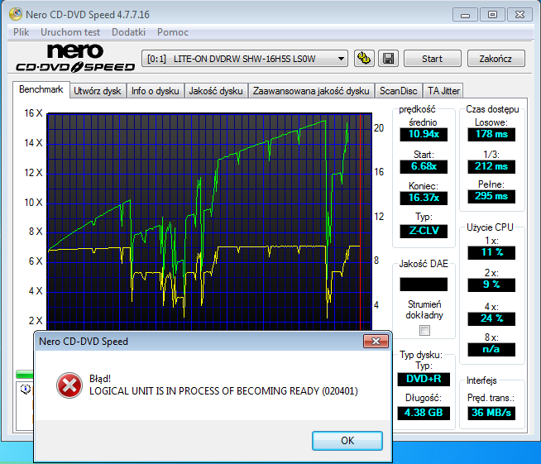Click the DVD+R disc type value

pyautogui.click(x=424, y=379)
